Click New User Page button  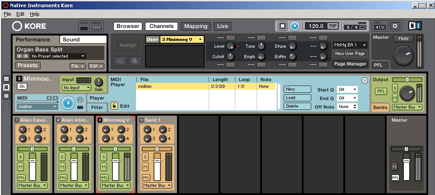coord(350,54)
